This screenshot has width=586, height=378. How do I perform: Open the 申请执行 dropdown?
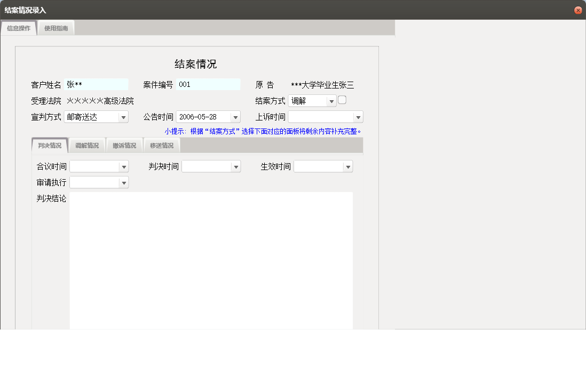pos(124,183)
